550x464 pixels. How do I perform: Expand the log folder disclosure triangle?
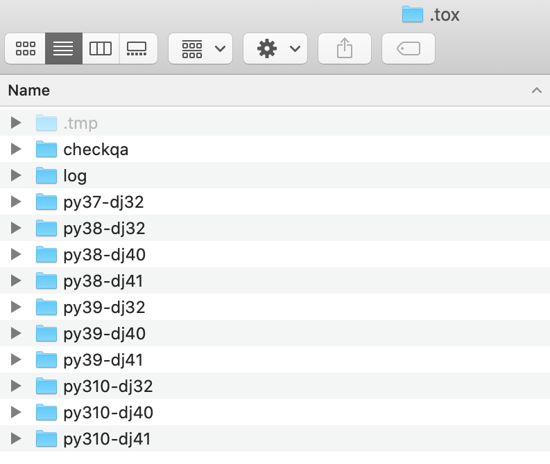click(16, 175)
